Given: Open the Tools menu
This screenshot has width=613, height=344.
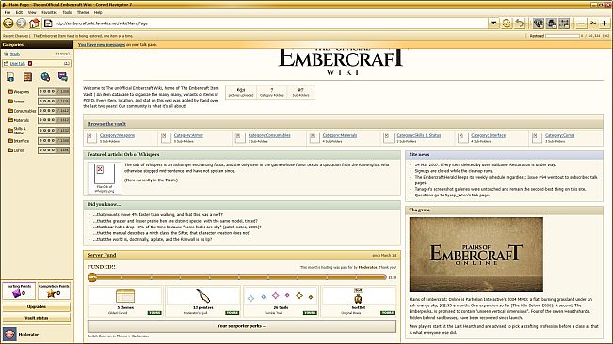Looking at the screenshot, I should [x=67, y=12].
